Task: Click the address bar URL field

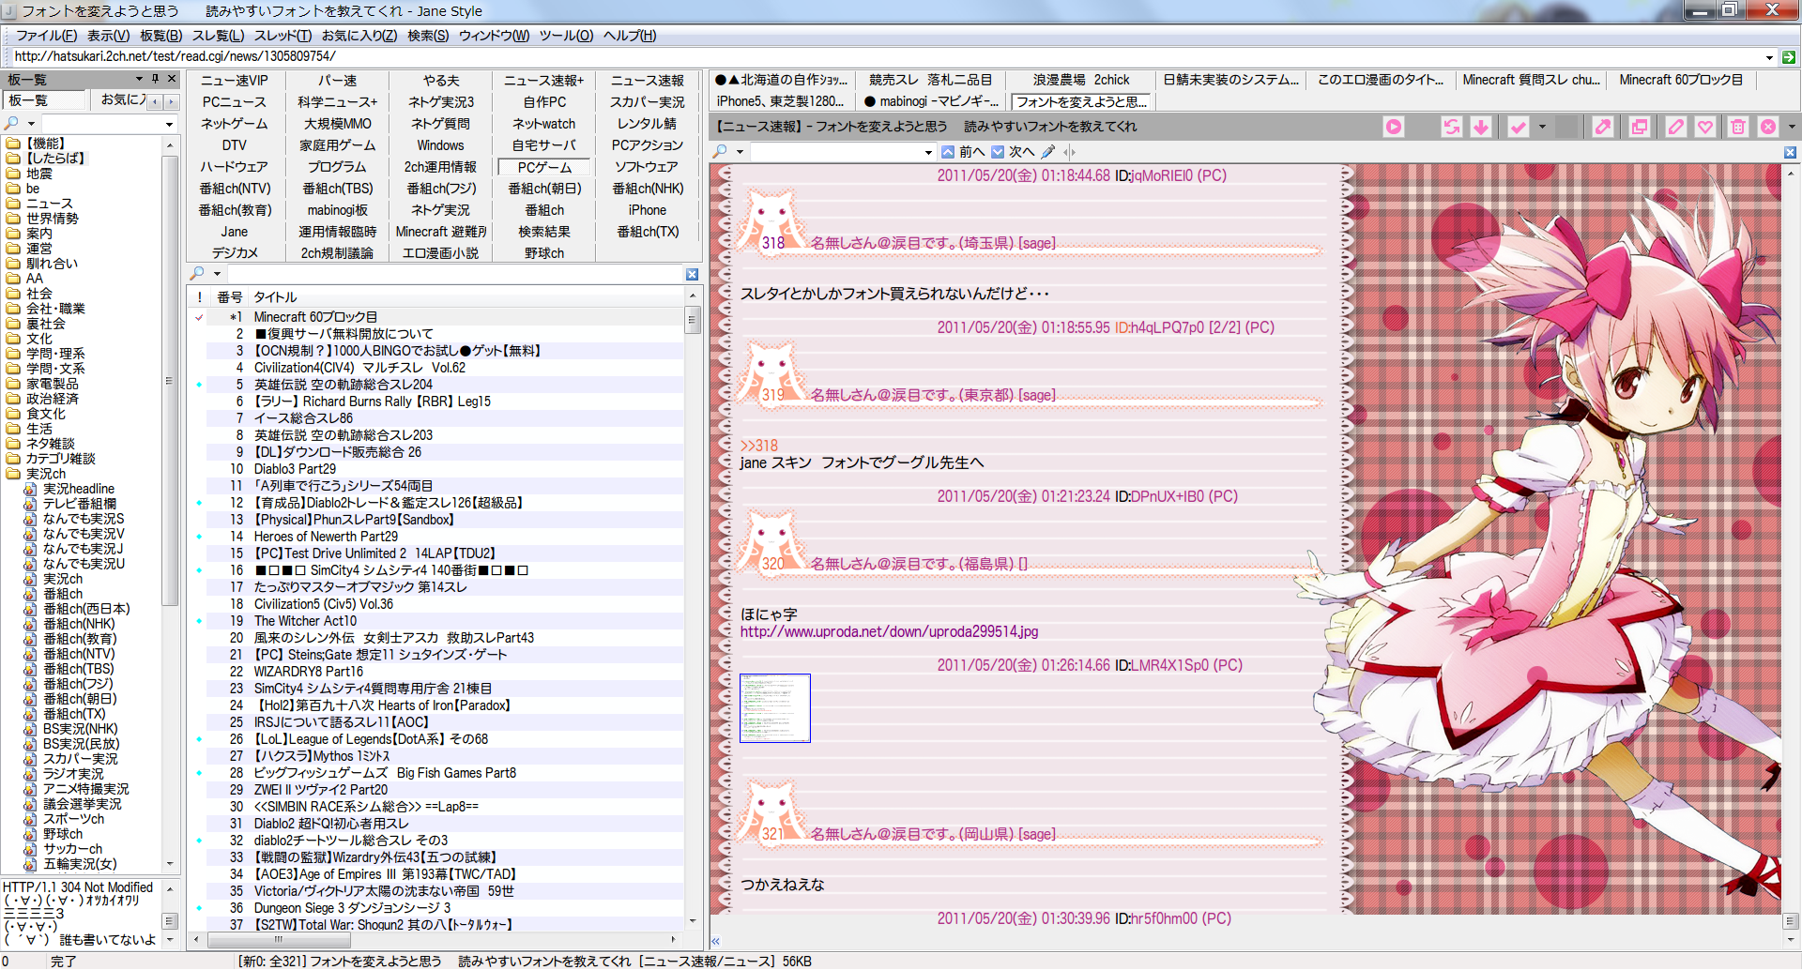Action: point(887,56)
